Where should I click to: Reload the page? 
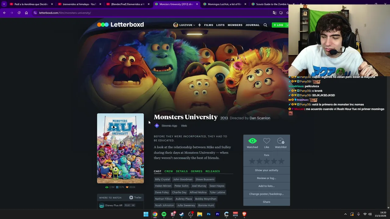(19, 13)
